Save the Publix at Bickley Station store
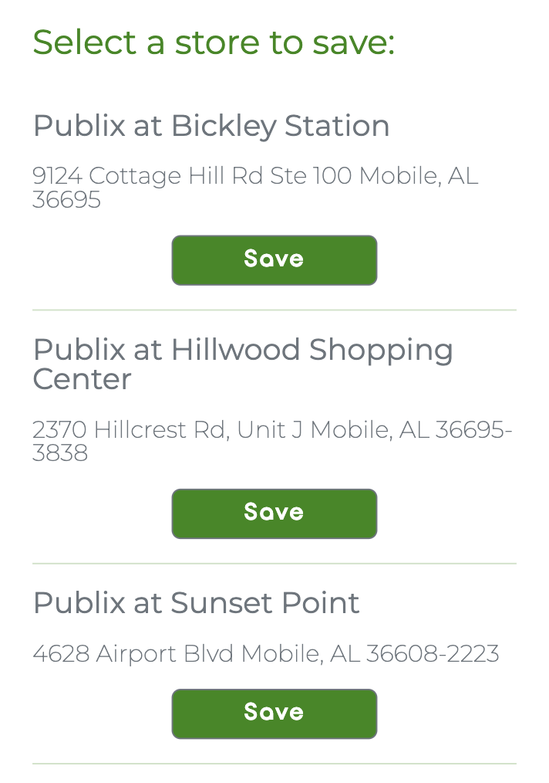Screen dimensions: 549x783 coord(274,260)
